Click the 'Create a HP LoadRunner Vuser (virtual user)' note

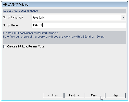[31, 33]
